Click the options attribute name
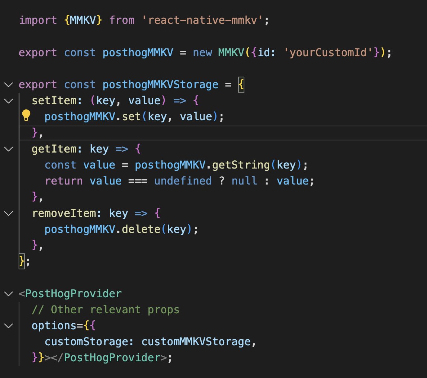This screenshot has width=427, height=378. (x=54, y=326)
